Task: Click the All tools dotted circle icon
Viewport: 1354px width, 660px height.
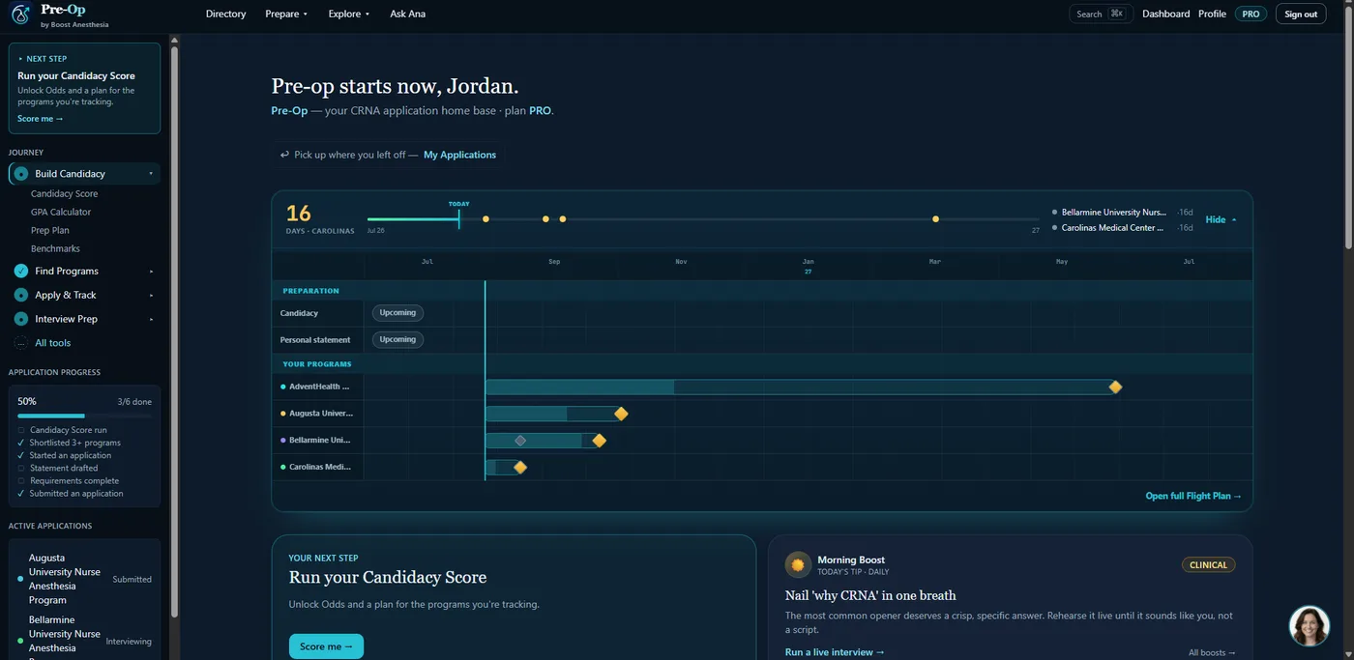Action: coord(21,343)
